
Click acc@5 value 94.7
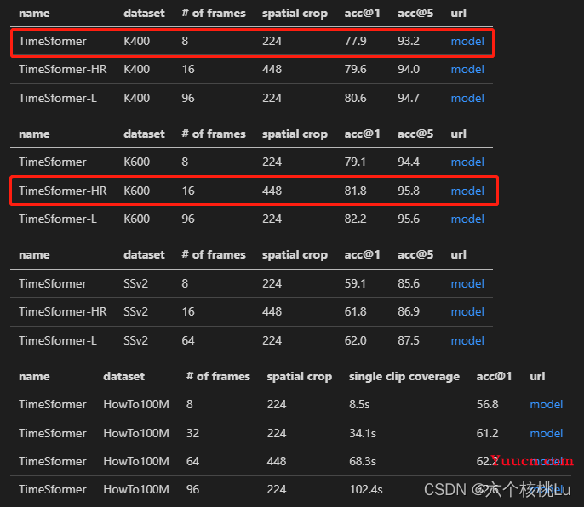(409, 99)
